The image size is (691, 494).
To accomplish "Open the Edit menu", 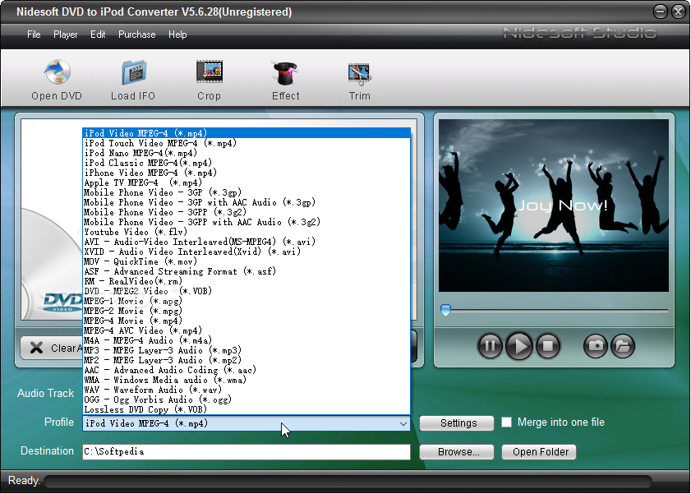I will [98, 35].
